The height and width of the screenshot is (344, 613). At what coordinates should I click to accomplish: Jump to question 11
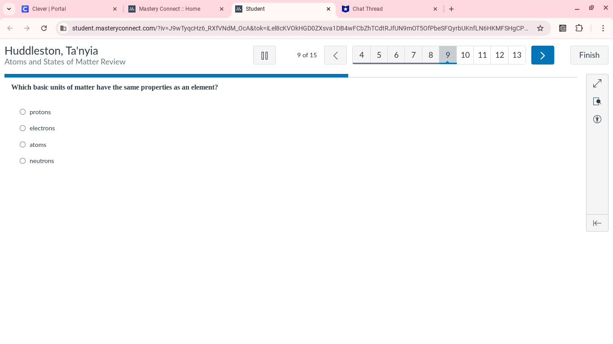pyautogui.click(x=482, y=55)
